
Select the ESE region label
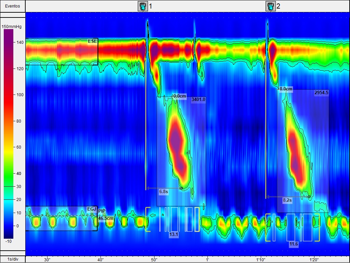(x=92, y=41)
